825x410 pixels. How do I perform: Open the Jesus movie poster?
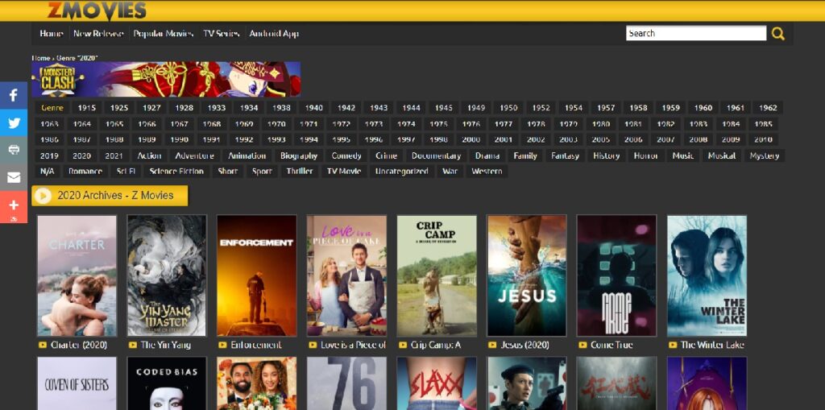(527, 275)
